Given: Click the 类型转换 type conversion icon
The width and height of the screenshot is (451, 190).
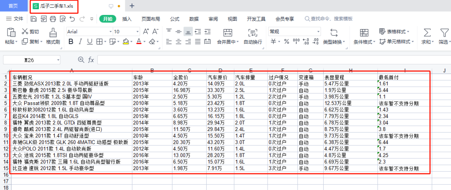Looking at the screenshot, I should (x=334, y=32).
